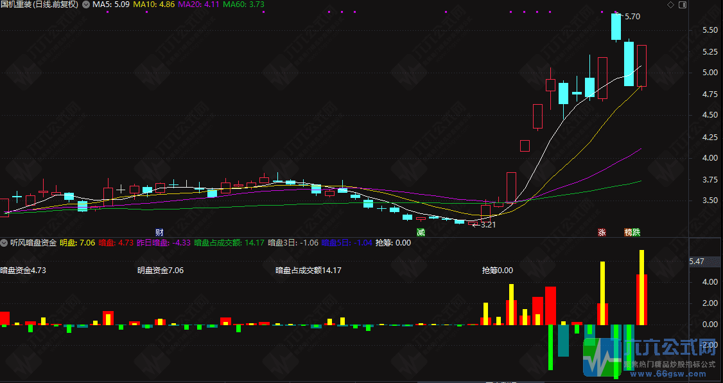Select the tallest cyan candle under 5.70
723x383 pixels.
coord(629,64)
